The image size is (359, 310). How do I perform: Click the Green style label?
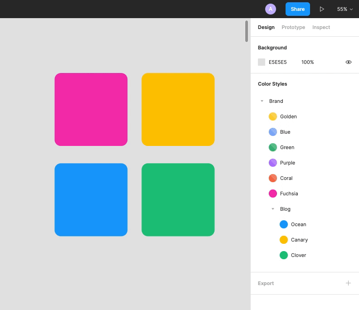[x=287, y=147]
